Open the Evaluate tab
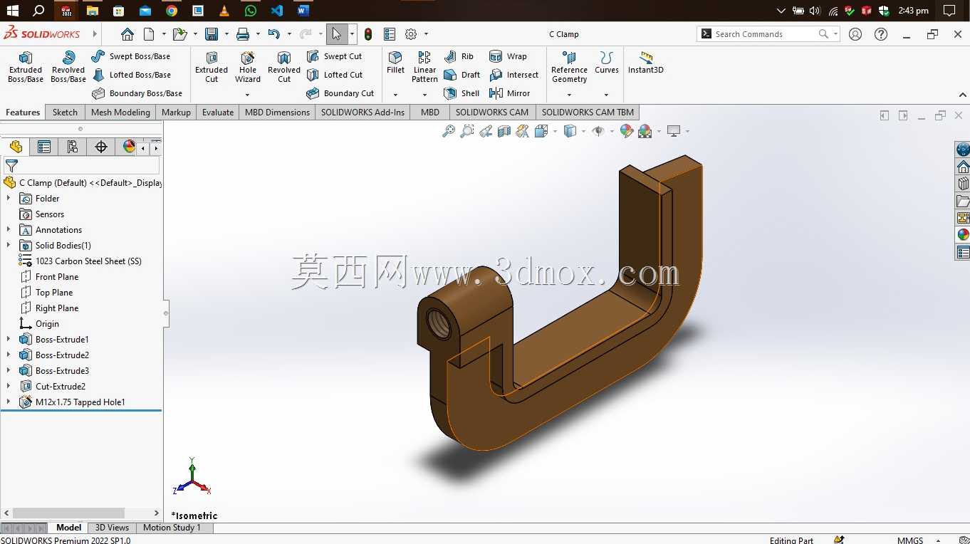970x544 pixels. (x=218, y=113)
